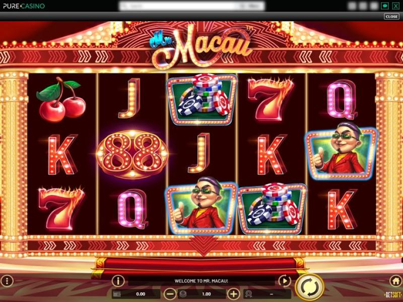Open the paytable info icon
Viewport: 403px width, 302px height.
click(118, 281)
